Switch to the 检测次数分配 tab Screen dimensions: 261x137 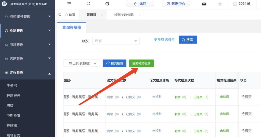(x=124, y=15)
